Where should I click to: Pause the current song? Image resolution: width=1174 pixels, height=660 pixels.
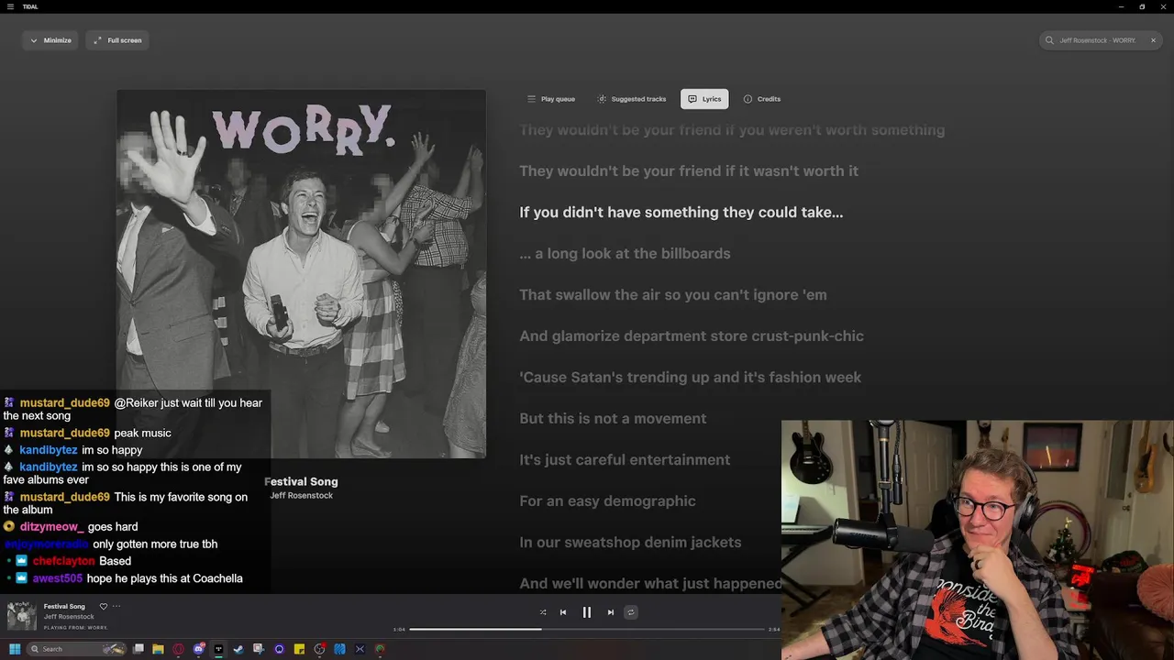click(x=587, y=612)
